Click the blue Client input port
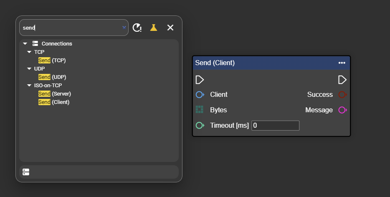The height and width of the screenshot is (197, 390). (200, 95)
